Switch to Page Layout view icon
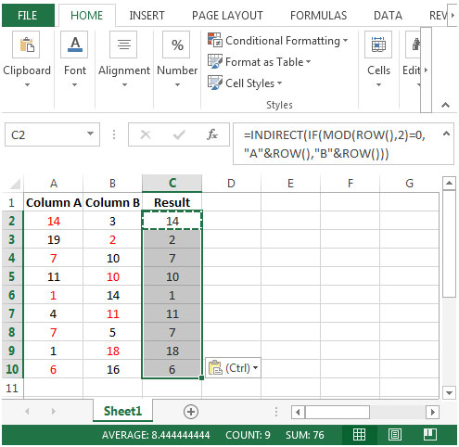 pyautogui.click(x=395, y=435)
